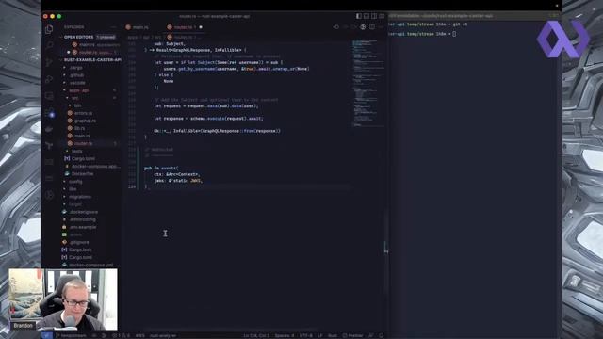The image size is (603, 339).
Task: Click the code minimap beside the editor
Action: 368,83
